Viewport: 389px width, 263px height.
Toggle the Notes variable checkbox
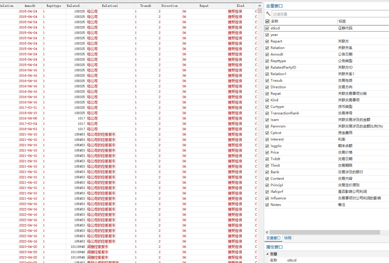pos(267,205)
